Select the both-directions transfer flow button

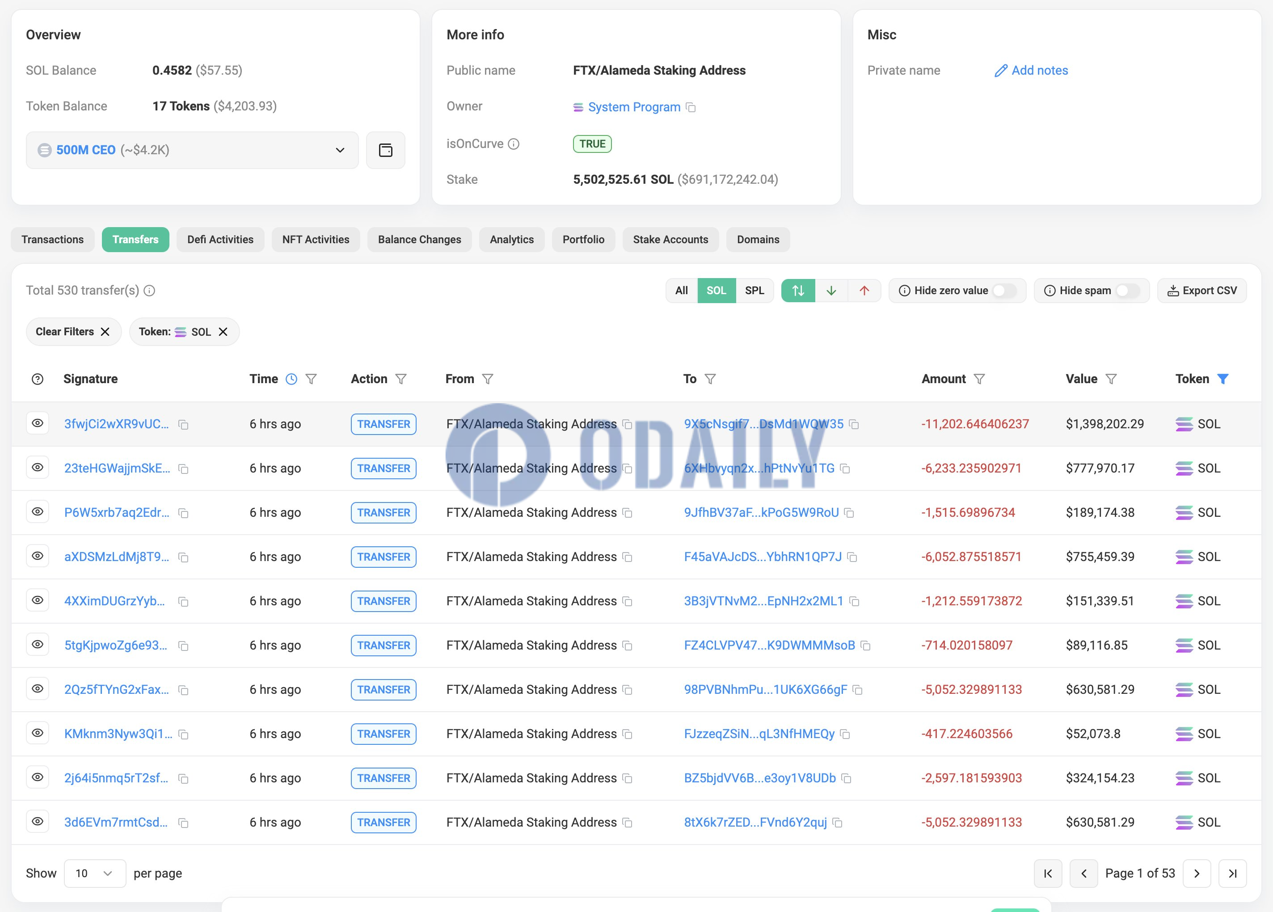point(798,291)
